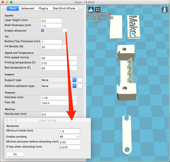Open retraction expert settings ellipsis button
Image resolution: width=170 pixels, height=162 pixels.
[65, 31]
